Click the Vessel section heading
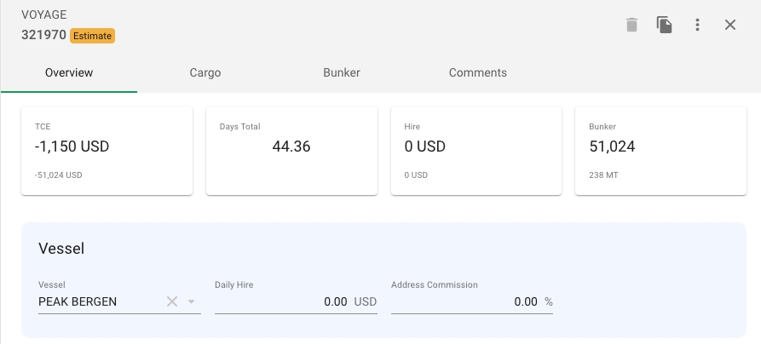Viewport: 761px width, 344px height. (x=61, y=249)
